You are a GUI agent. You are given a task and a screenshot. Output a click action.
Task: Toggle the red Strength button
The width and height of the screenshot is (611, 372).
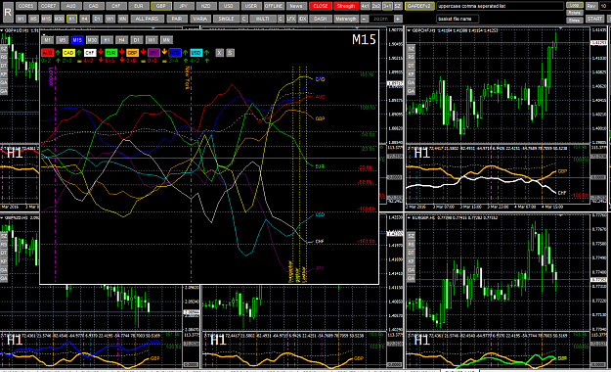click(346, 6)
